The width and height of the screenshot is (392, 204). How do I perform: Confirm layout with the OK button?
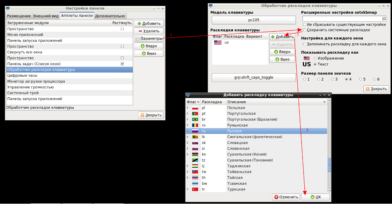click(x=316, y=197)
